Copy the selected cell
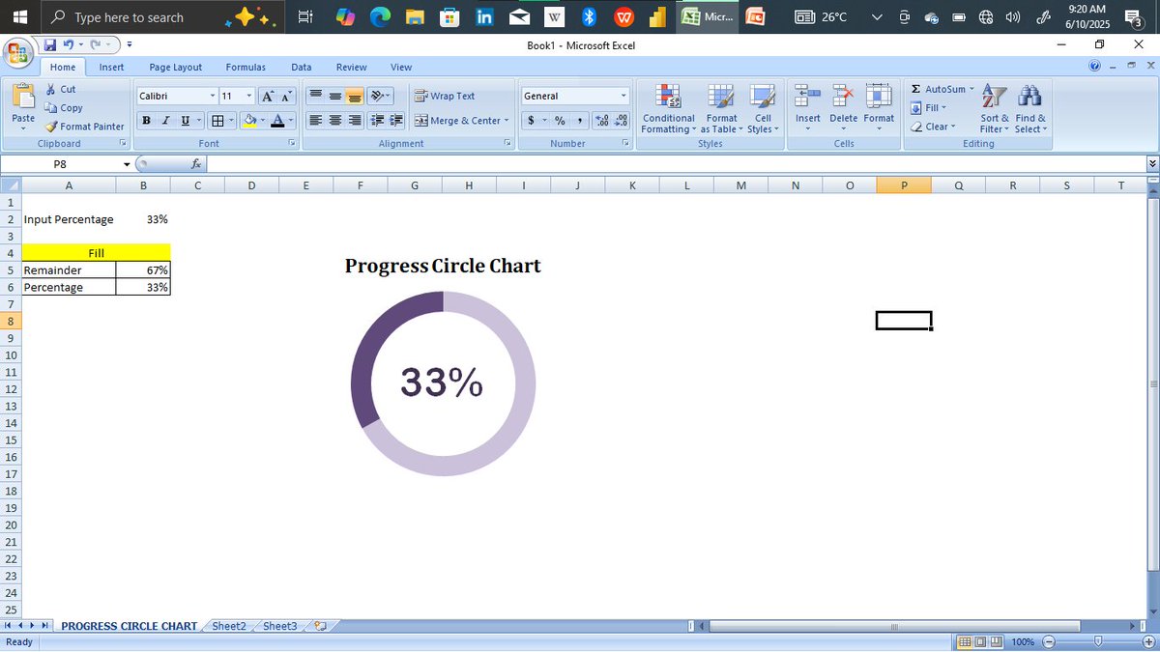 coord(64,108)
